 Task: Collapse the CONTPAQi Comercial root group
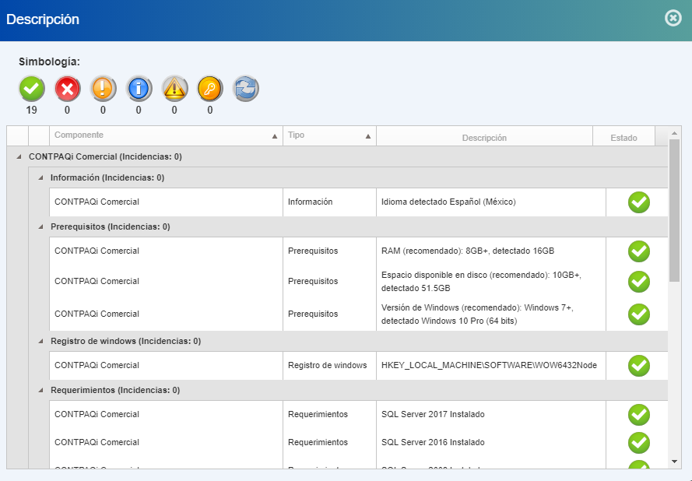pos(19,157)
